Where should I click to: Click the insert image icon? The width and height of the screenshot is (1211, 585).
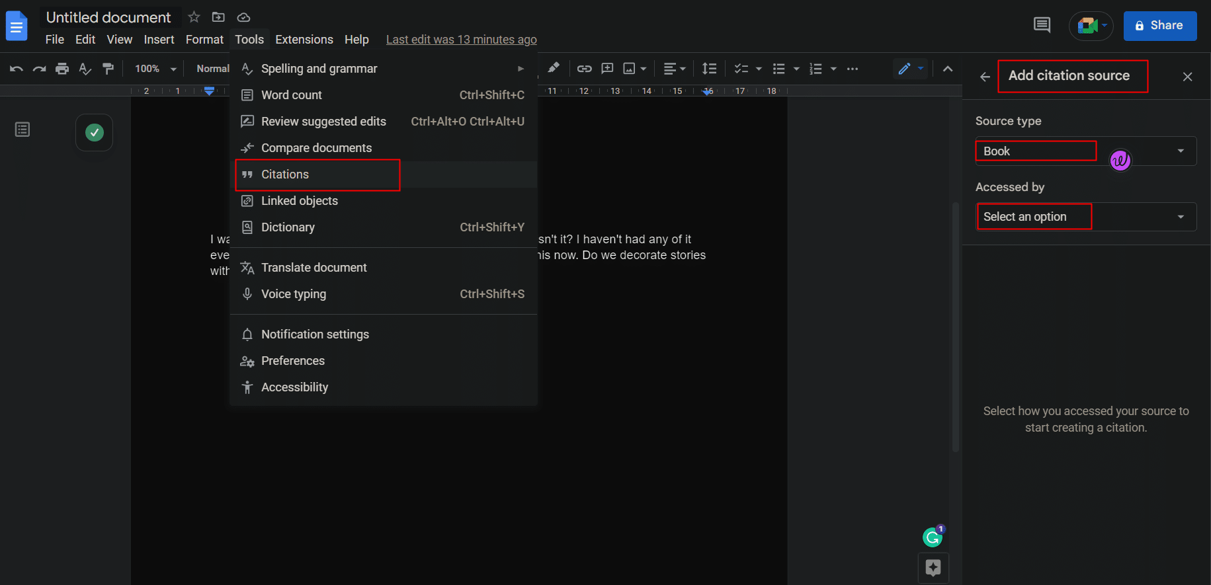[630, 69]
